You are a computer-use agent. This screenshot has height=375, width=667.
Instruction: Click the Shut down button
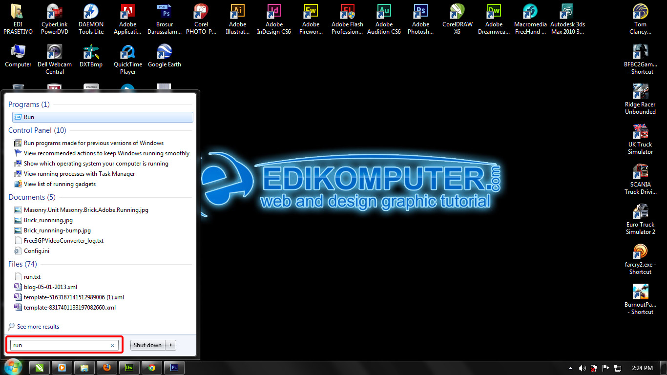point(147,345)
